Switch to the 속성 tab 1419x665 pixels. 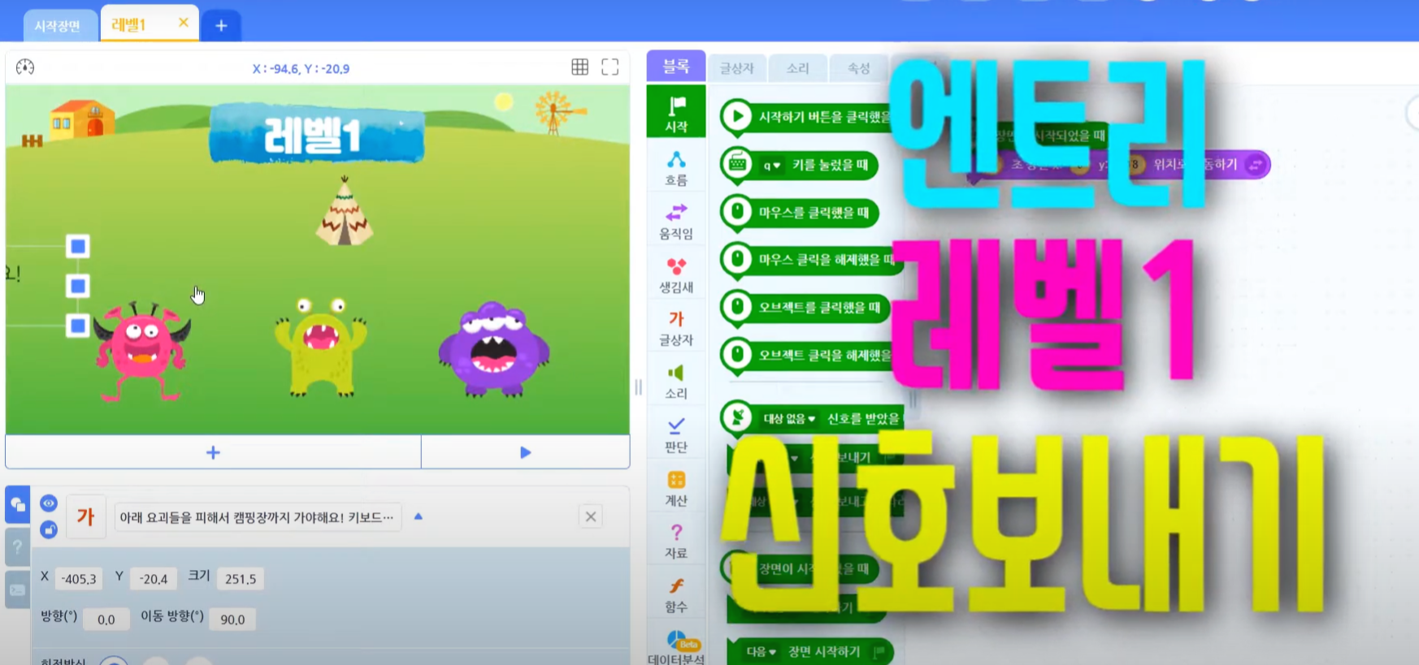pyautogui.click(x=859, y=68)
